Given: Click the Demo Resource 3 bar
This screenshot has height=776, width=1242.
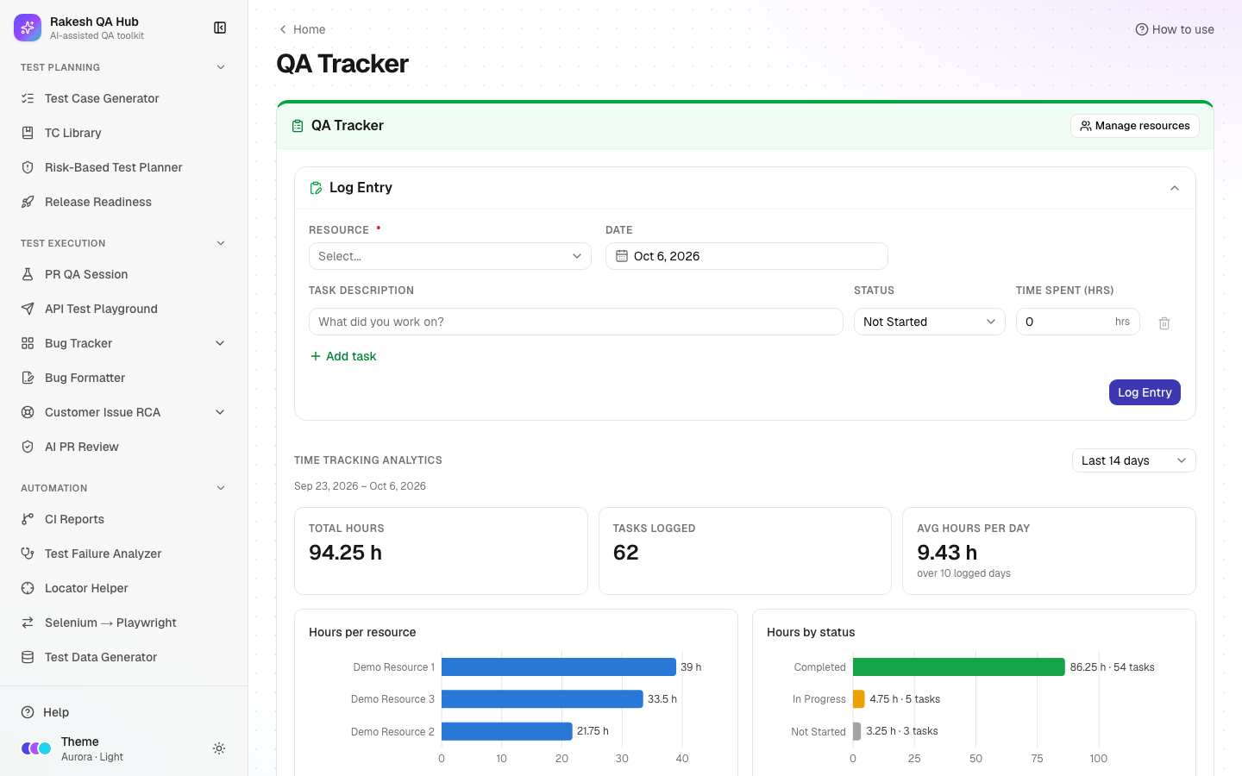Looking at the screenshot, I should [x=543, y=699].
